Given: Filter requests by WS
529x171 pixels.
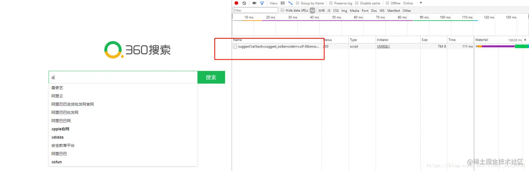Looking at the screenshot, I should pos(382,10).
